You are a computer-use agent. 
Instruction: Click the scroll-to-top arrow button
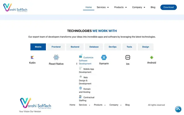tap(178, 109)
